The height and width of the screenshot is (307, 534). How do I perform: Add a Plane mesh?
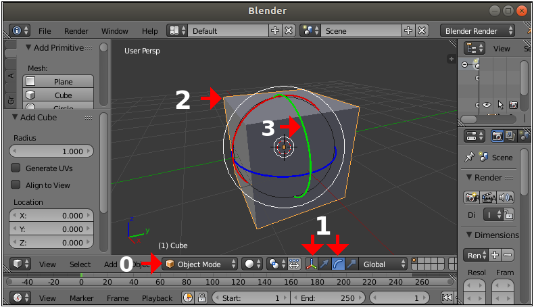58,81
